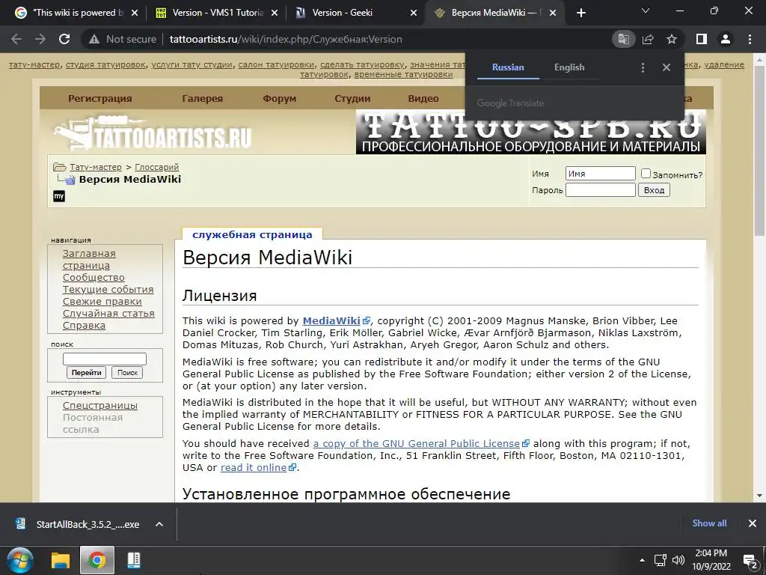
Task: Open the volume tray icon
Action: pyautogui.click(x=678, y=560)
